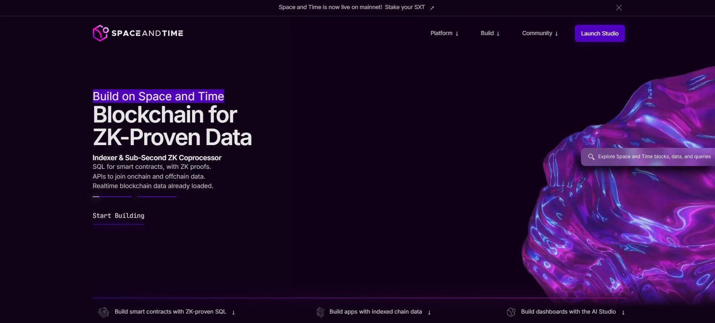Click the stacked layers icon for smart contracts
715x323 pixels.
(104, 312)
